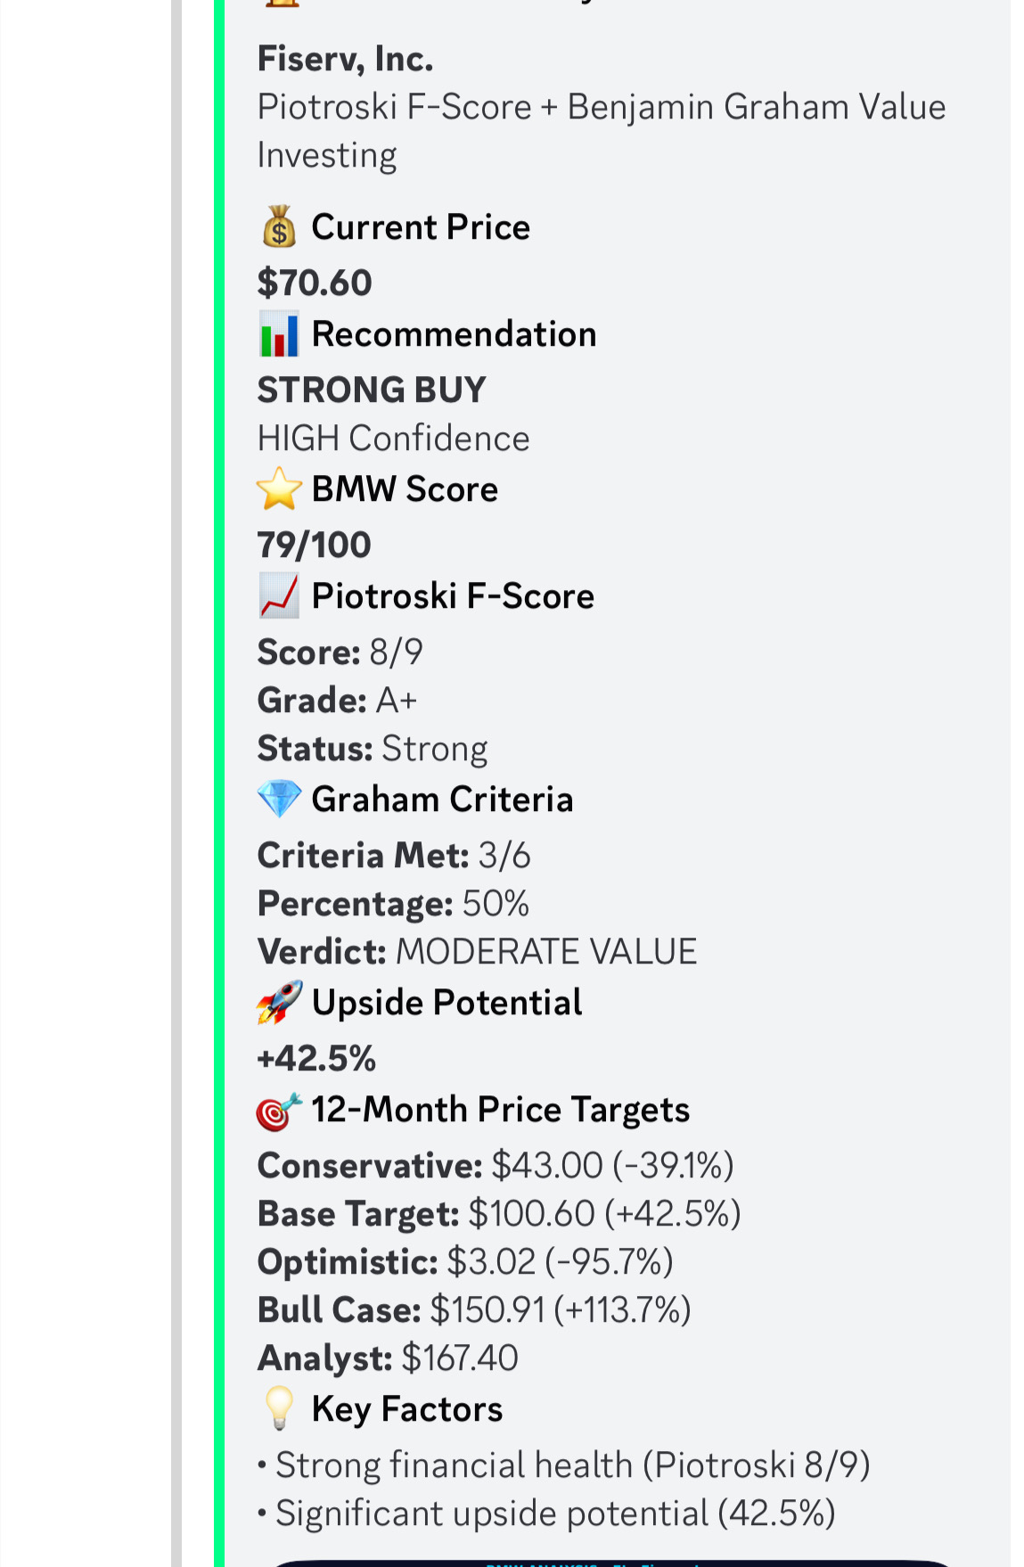Image resolution: width=1024 pixels, height=1567 pixels.
Task: Click the Base Target $100.60 line
Action: pos(498,1214)
